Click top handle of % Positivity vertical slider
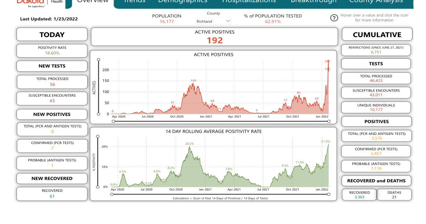Screen dimensions: 426x224 [98, 137]
